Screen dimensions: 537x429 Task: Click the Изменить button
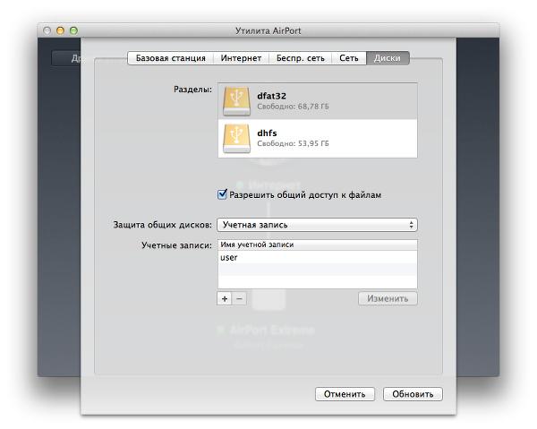coord(388,298)
